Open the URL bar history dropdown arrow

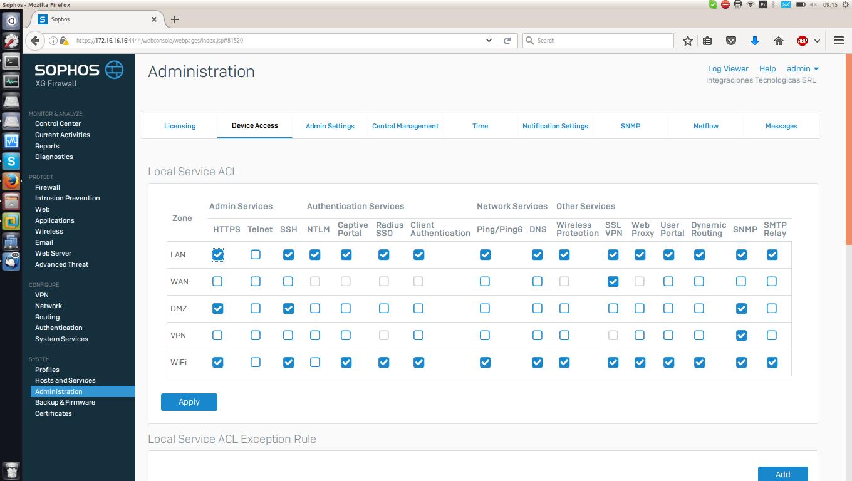pos(489,41)
